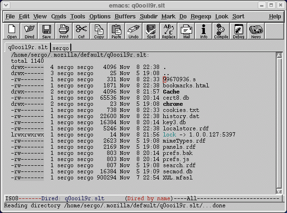Open the Info documentation icon
The width and height of the screenshot is (287, 213).
(x=203, y=31)
